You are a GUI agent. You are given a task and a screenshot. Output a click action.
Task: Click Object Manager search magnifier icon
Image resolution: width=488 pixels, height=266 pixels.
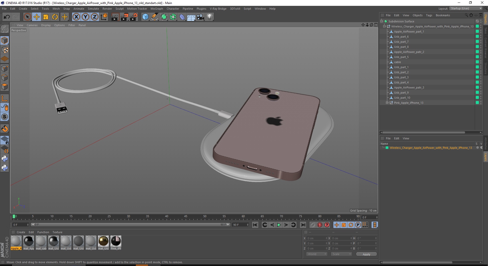click(466, 15)
